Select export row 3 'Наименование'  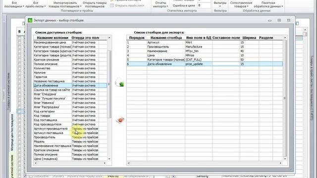click(205, 51)
